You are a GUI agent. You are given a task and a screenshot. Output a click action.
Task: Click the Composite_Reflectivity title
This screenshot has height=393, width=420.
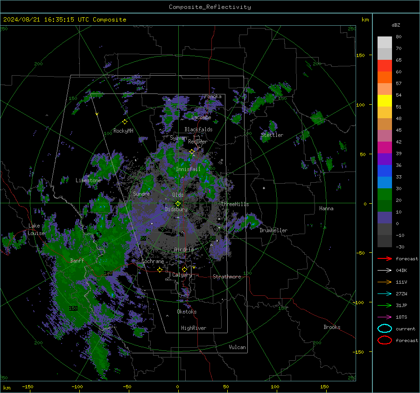210,7
